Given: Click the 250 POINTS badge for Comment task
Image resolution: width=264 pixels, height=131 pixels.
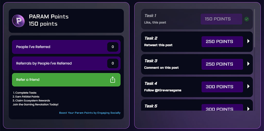Looking at the screenshot, I should click(222, 64).
